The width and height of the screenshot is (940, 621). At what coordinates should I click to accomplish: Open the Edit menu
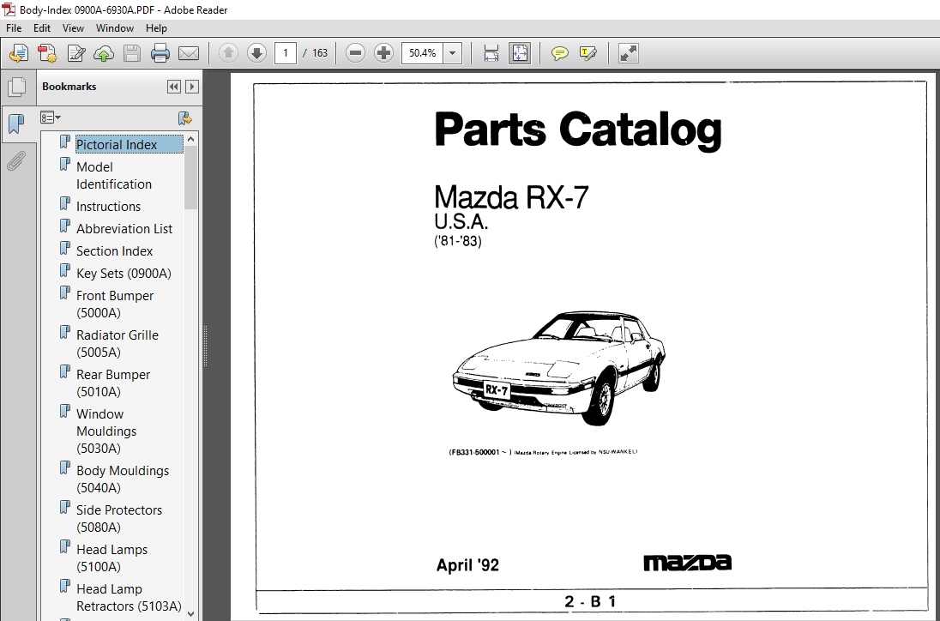42,28
